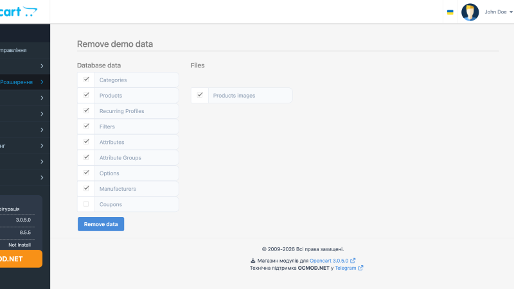Click the external-link icon beside Opencart 3.0.5.0

click(353, 261)
